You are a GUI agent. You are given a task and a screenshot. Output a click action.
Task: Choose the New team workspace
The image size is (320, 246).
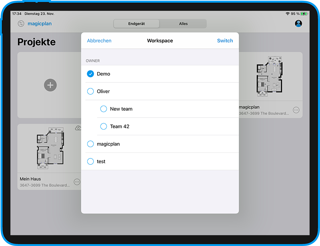click(x=104, y=109)
